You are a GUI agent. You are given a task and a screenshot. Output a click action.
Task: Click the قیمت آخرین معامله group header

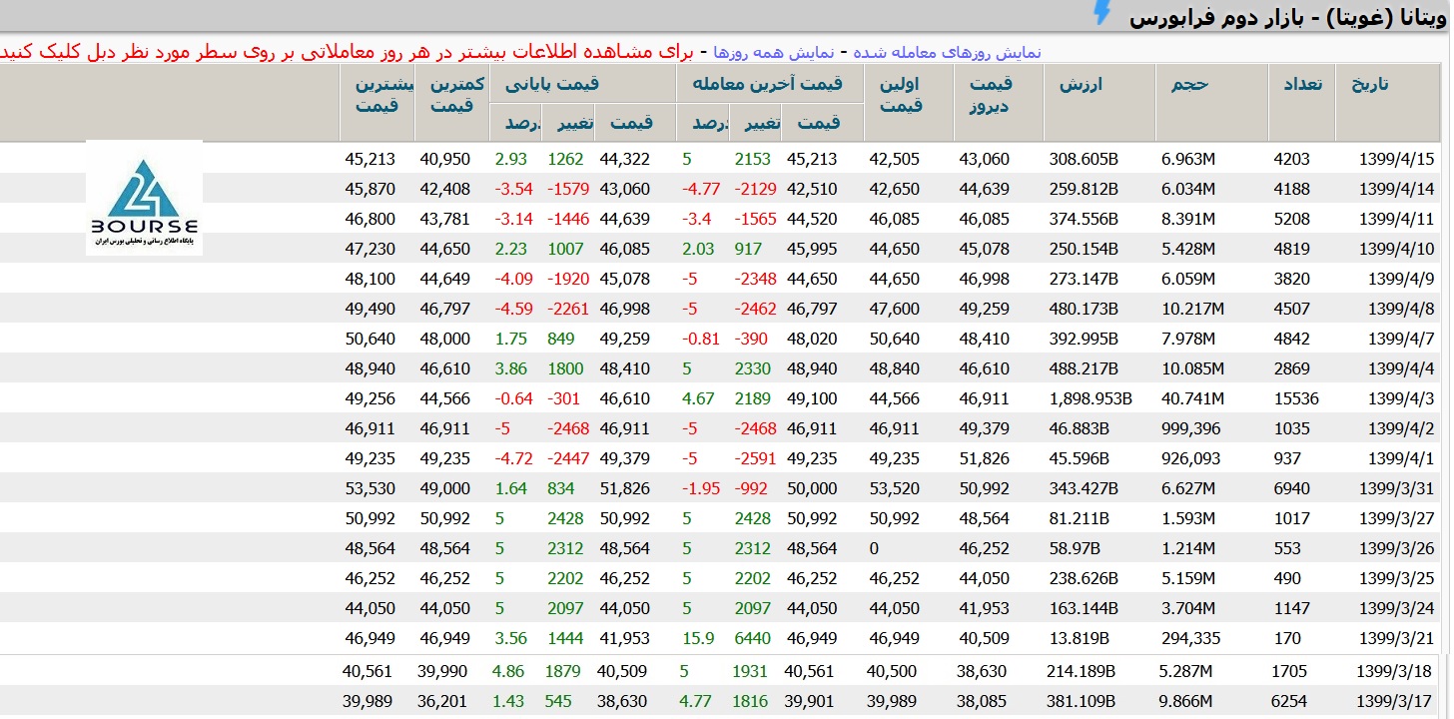[x=769, y=85]
